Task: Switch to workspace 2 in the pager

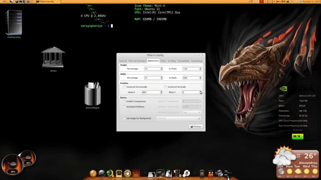Action: tap(266, 1)
